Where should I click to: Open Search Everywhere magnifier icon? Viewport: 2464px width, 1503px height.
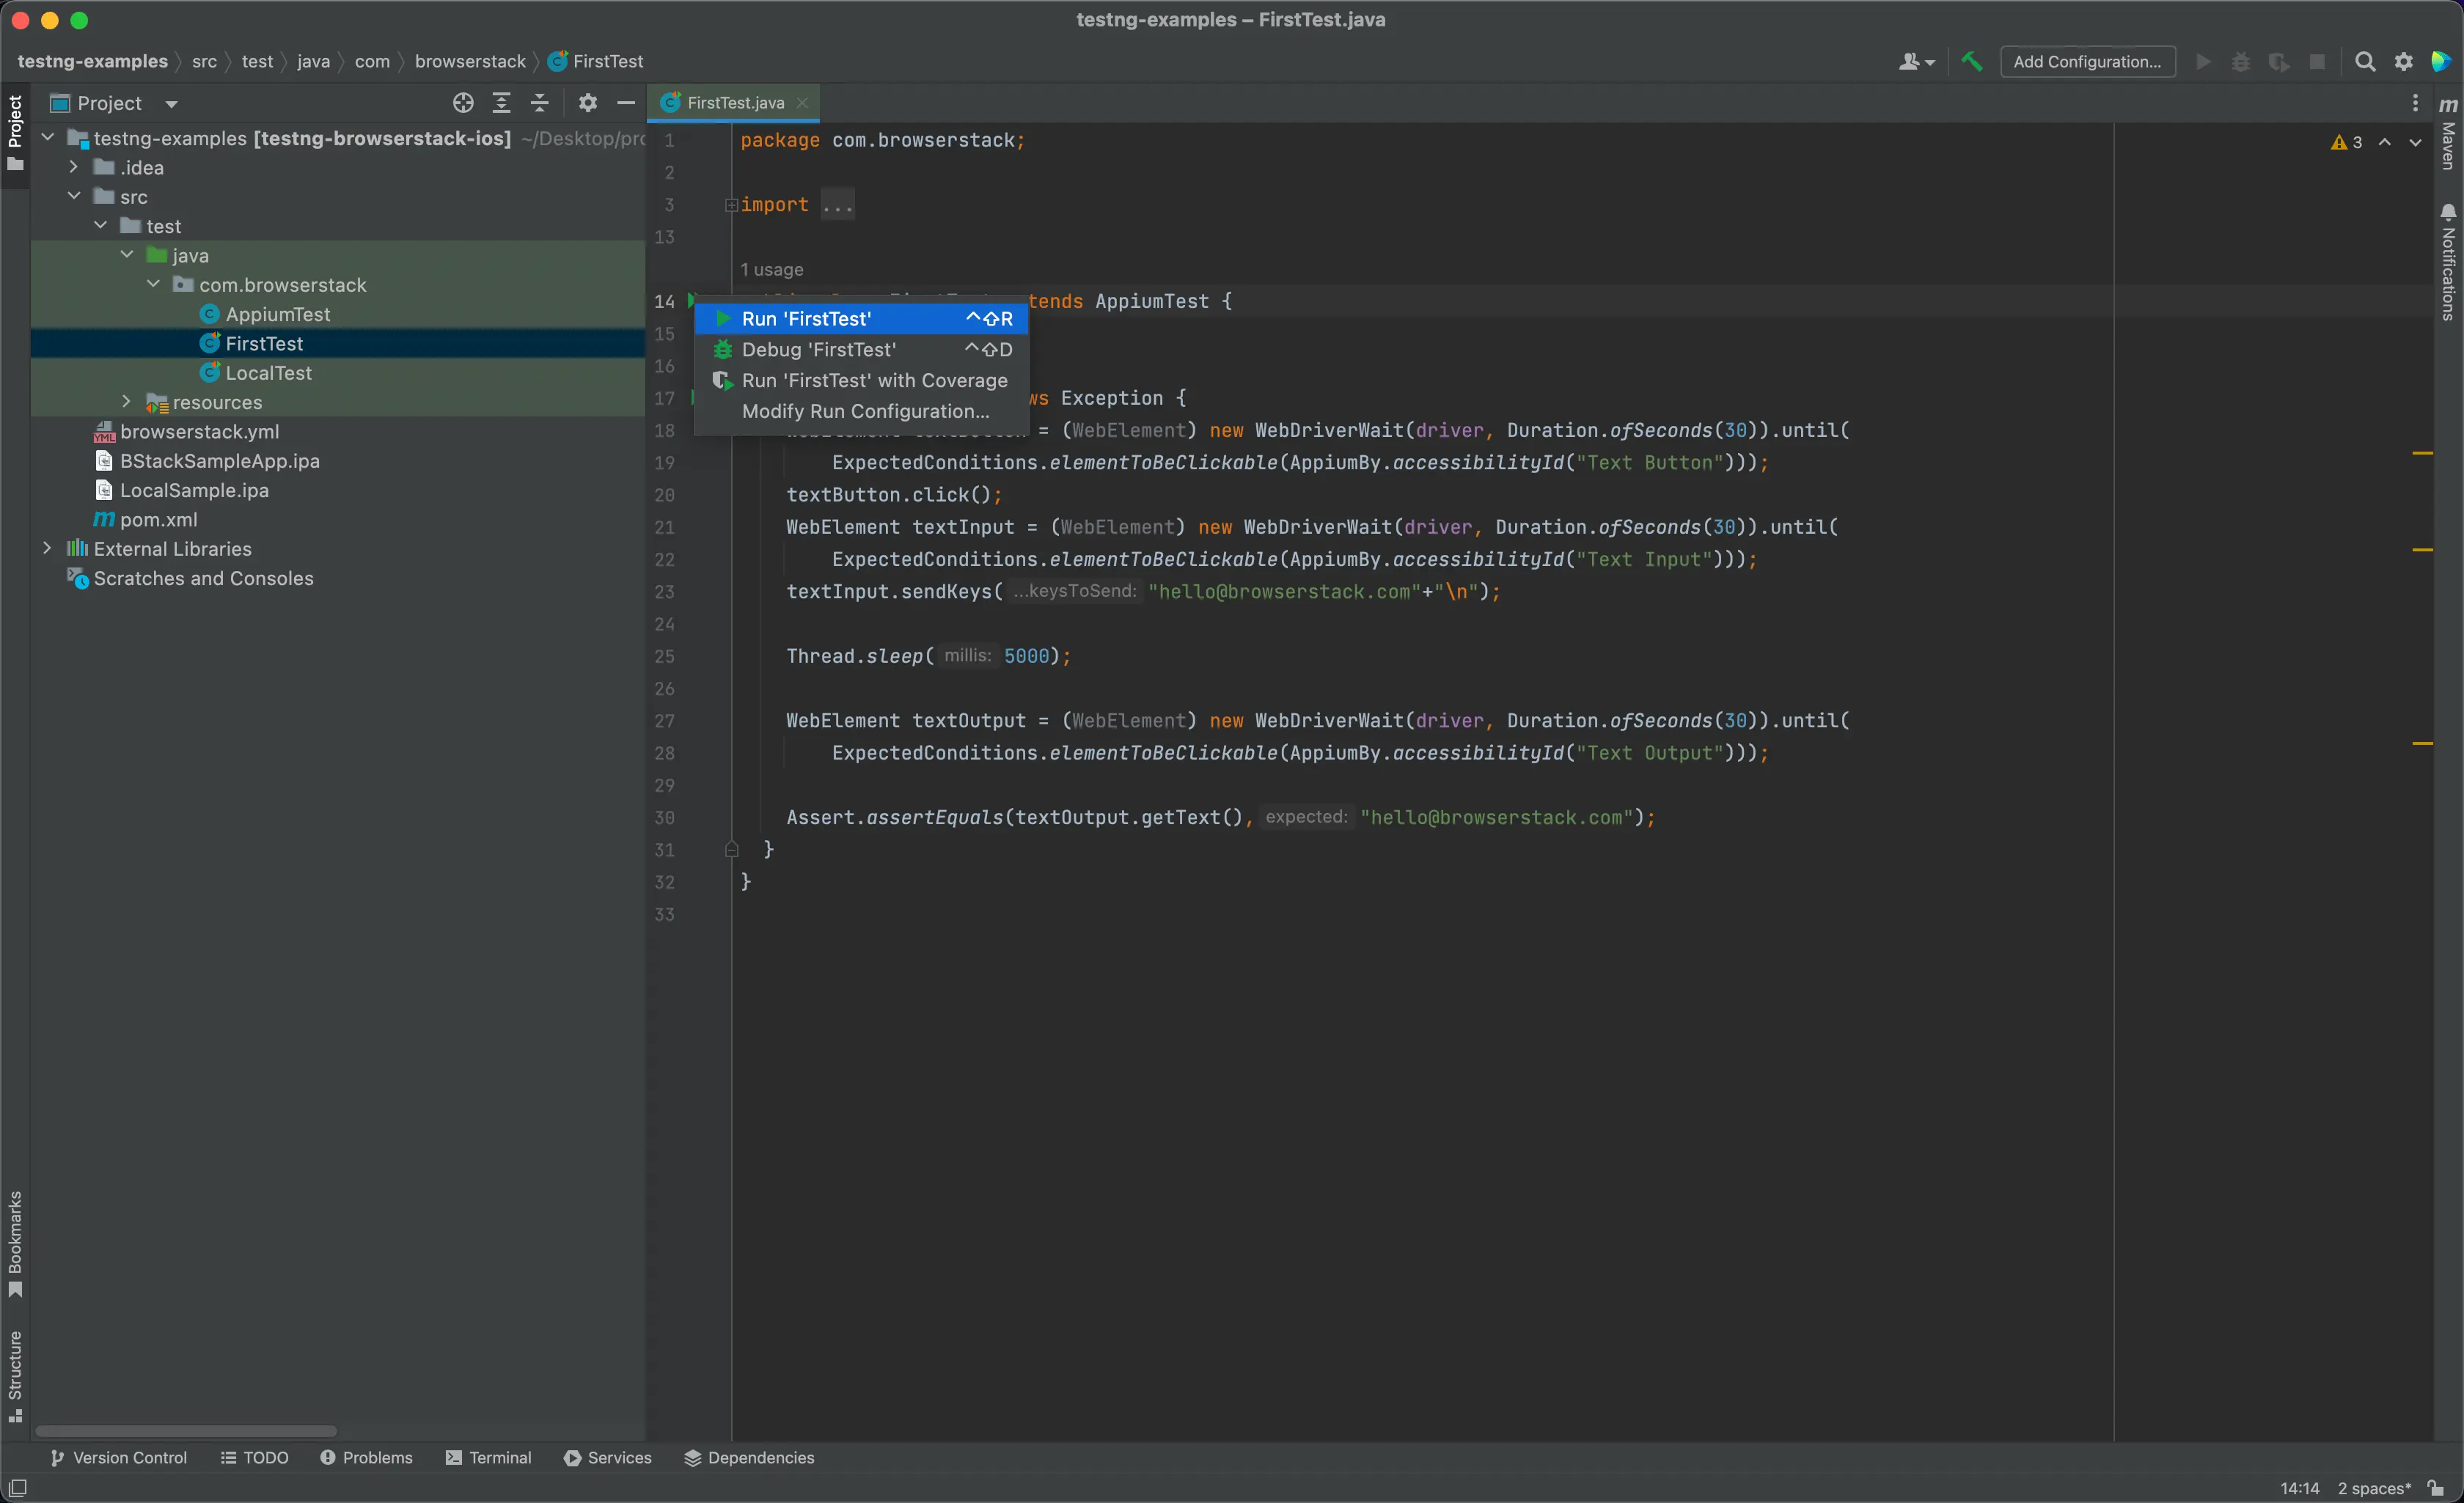point(2364,62)
